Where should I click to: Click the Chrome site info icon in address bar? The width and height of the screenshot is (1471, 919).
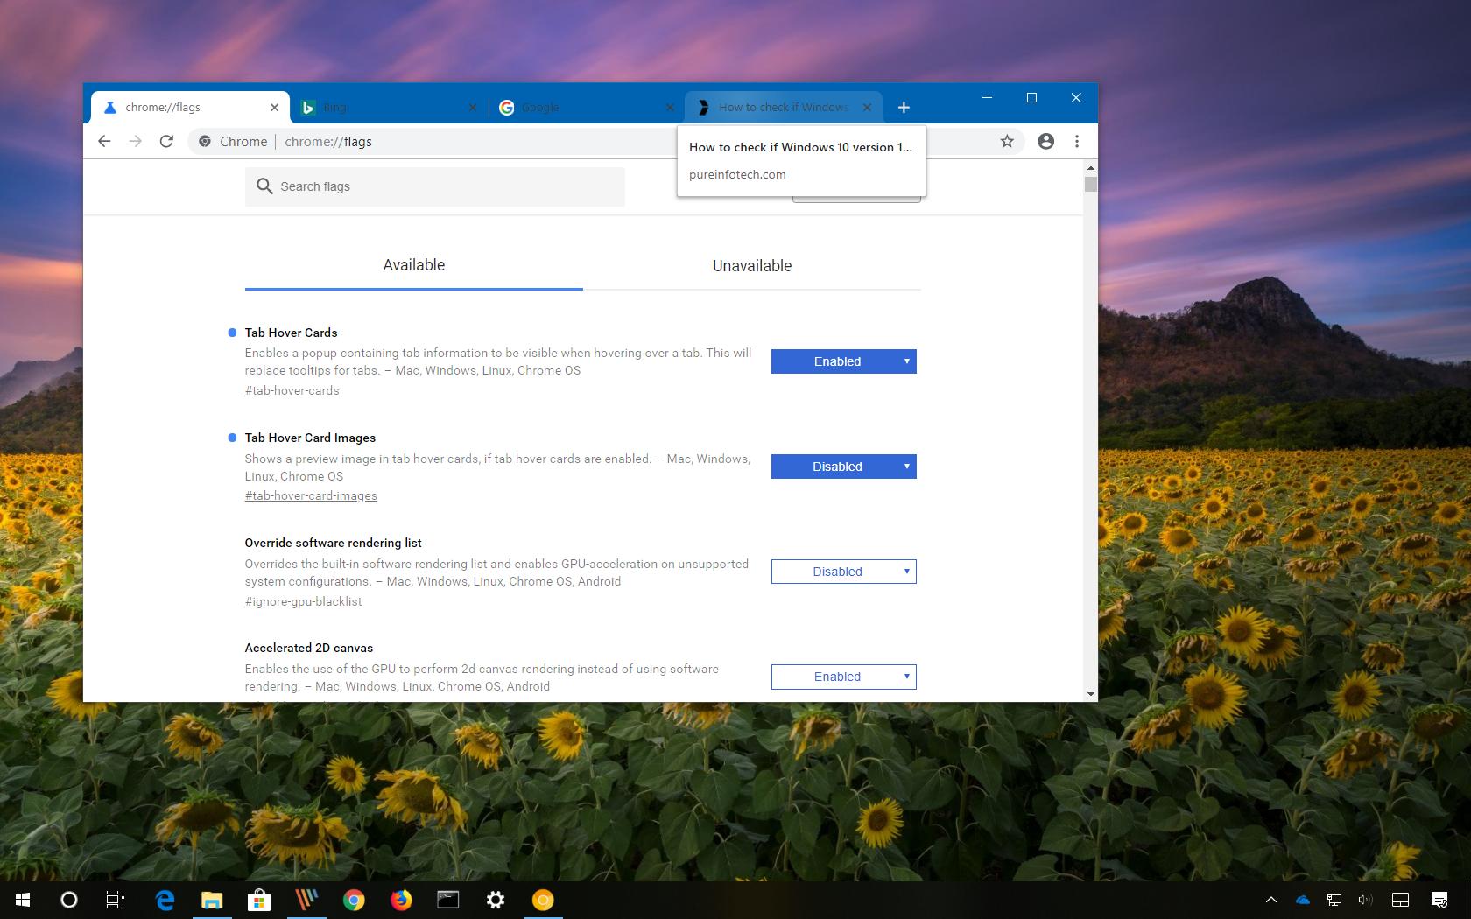[205, 141]
